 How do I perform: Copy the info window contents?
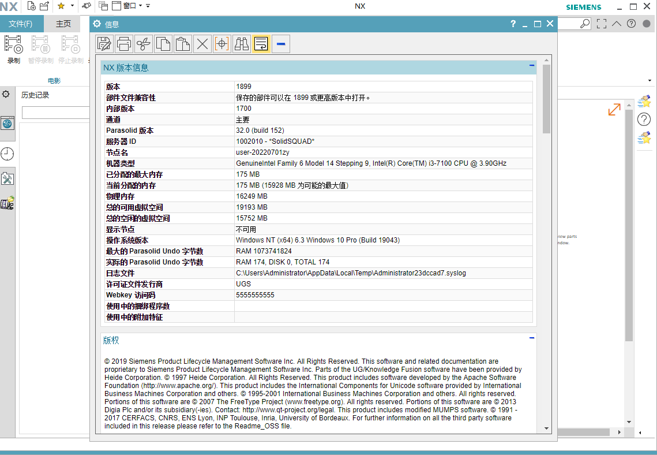163,43
